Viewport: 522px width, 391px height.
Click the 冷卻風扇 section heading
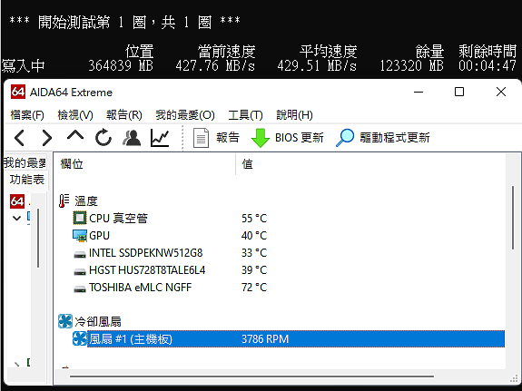pyautogui.click(x=98, y=321)
